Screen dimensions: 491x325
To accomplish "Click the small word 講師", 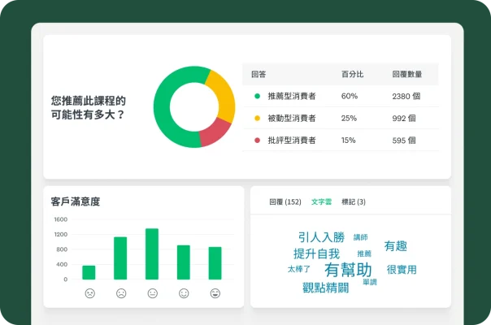I will (x=360, y=237).
